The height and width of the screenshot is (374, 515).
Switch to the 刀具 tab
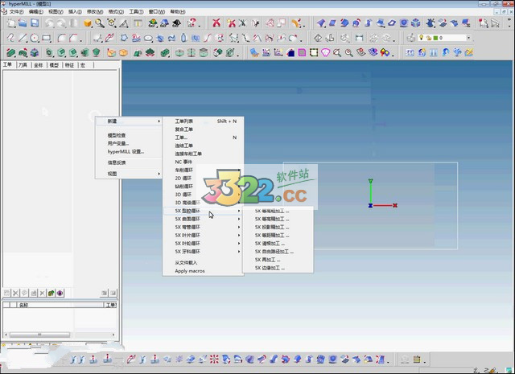24,64
